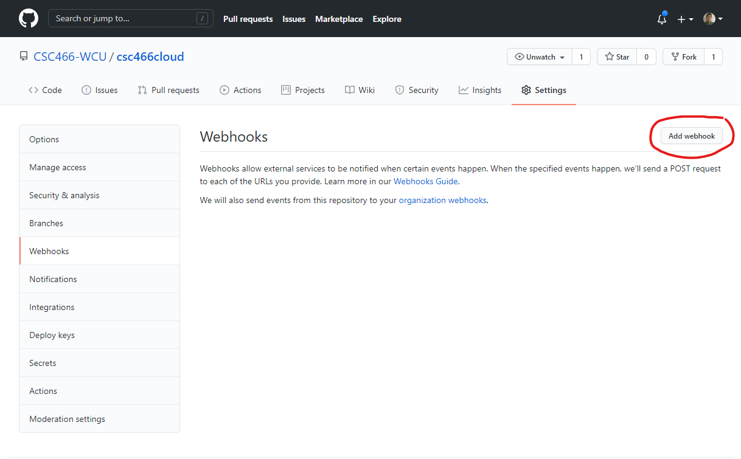
Task: Open Branches in settings sidebar
Action: pos(46,223)
